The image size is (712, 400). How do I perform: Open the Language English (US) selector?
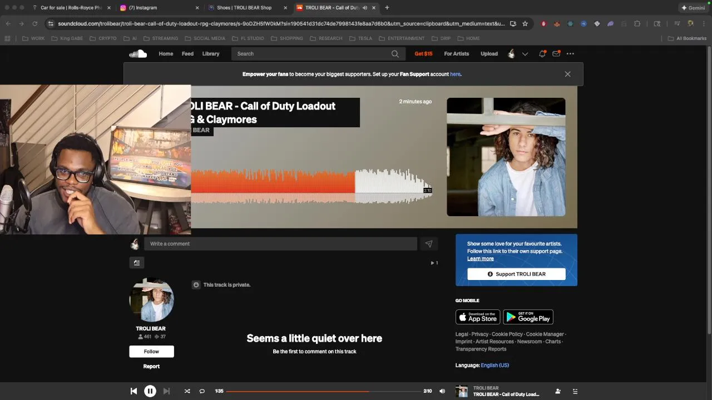(495, 366)
